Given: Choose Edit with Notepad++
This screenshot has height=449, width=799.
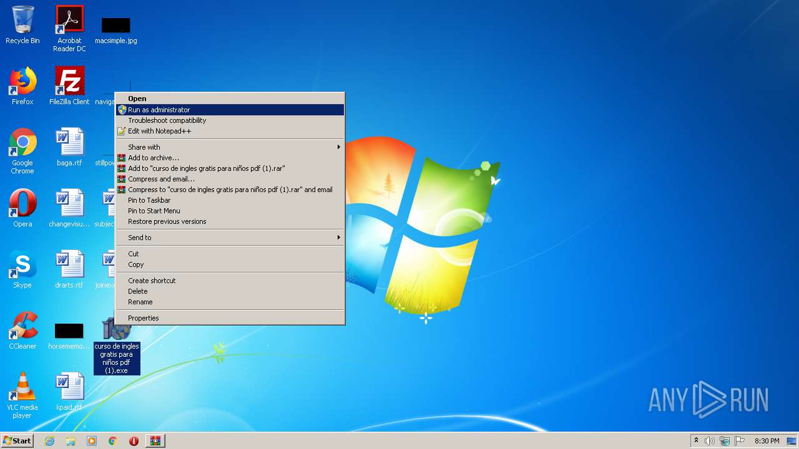Looking at the screenshot, I should [x=230, y=131].
